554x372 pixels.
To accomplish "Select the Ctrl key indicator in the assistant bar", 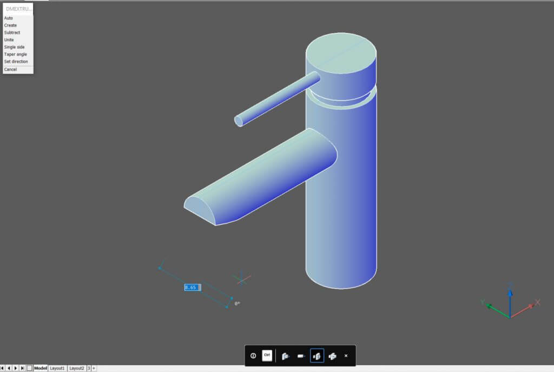I will click(x=266, y=356).
